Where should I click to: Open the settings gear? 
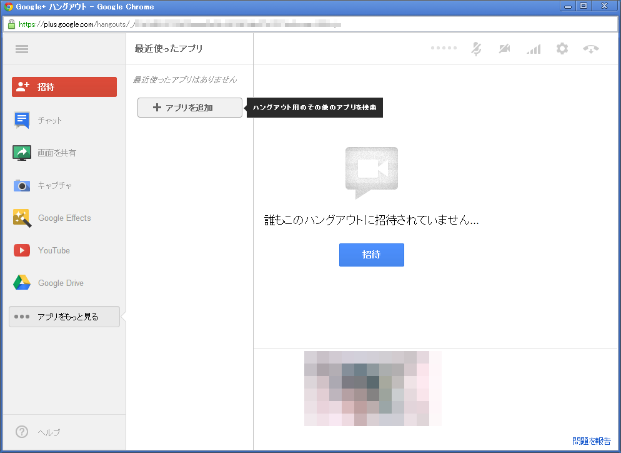(562, 49)
